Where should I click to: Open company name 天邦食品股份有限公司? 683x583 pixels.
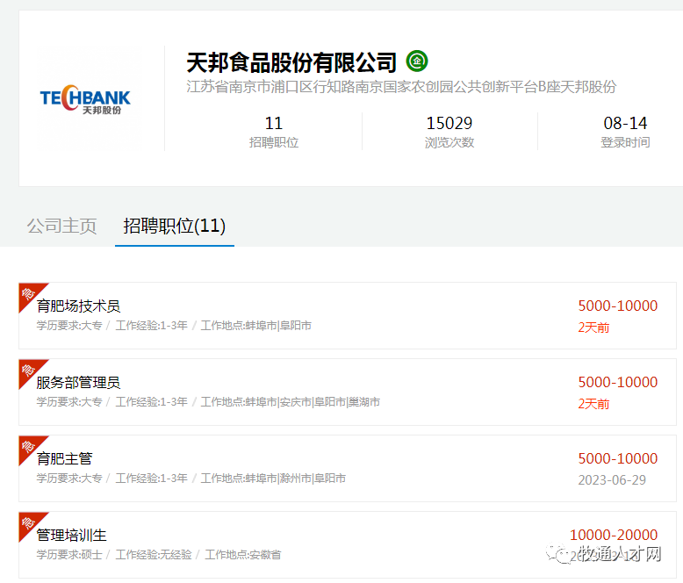291,62
